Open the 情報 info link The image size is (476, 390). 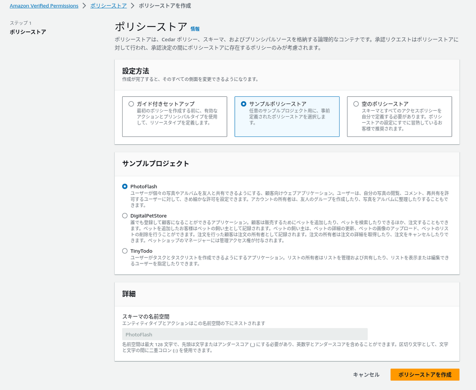[x=195, y=29]
